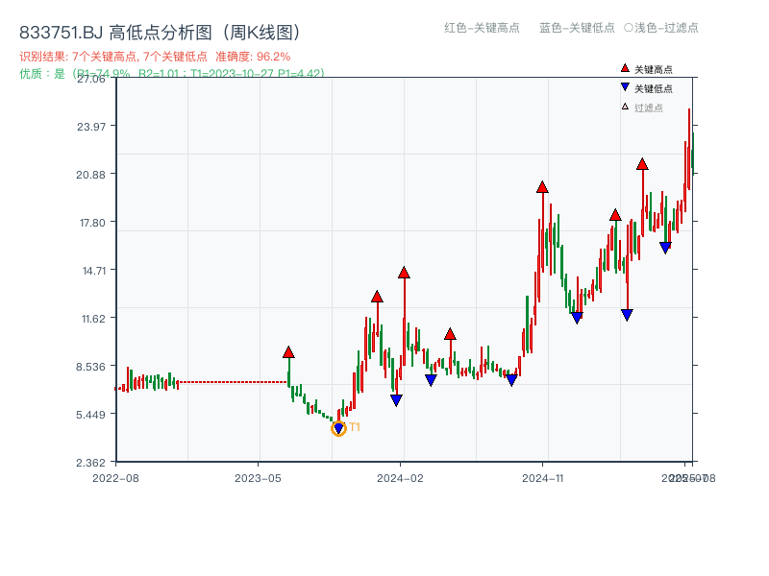Click the 2.362 y-axis label
The height and width of the screenshot is (576, 769).
click(x=90, y=463)
